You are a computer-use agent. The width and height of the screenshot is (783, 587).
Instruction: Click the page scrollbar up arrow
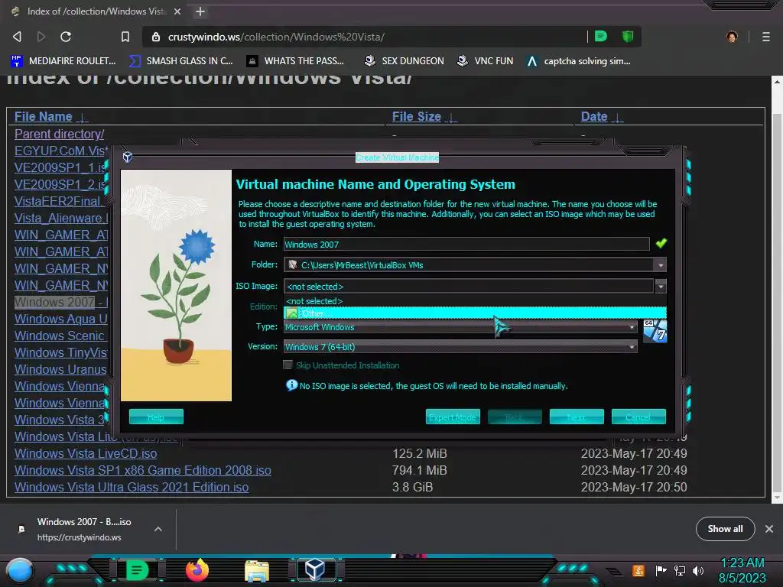tap(777, 81)
